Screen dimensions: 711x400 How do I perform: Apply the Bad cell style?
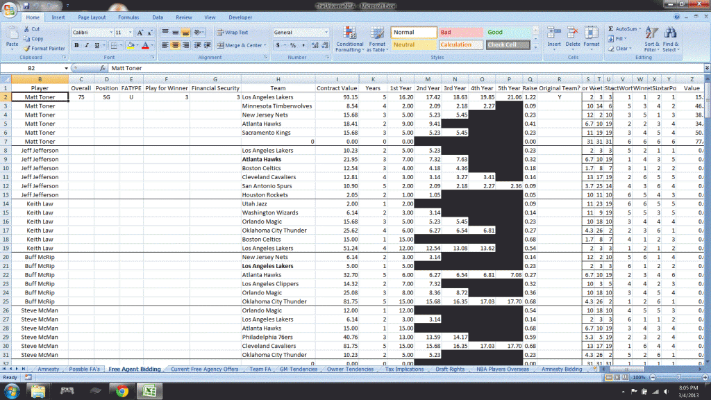460,32
